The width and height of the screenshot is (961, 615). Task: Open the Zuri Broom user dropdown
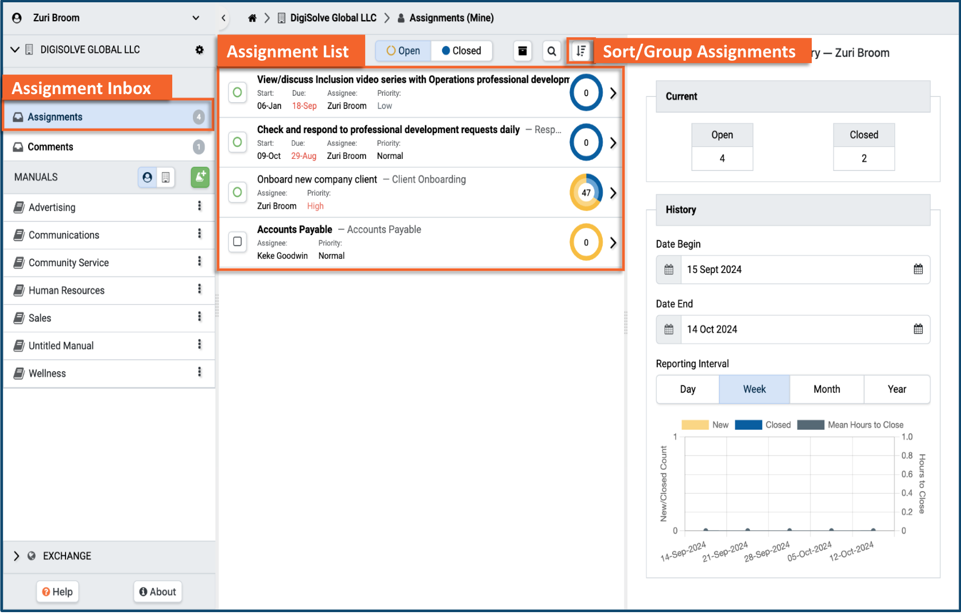(x=196, y=18)
